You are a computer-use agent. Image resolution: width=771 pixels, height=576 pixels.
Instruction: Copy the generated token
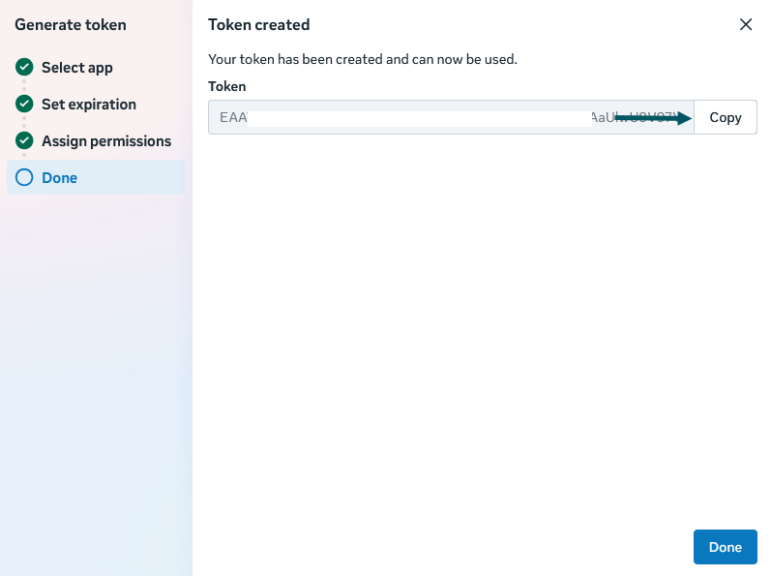(x=726, y=117)
